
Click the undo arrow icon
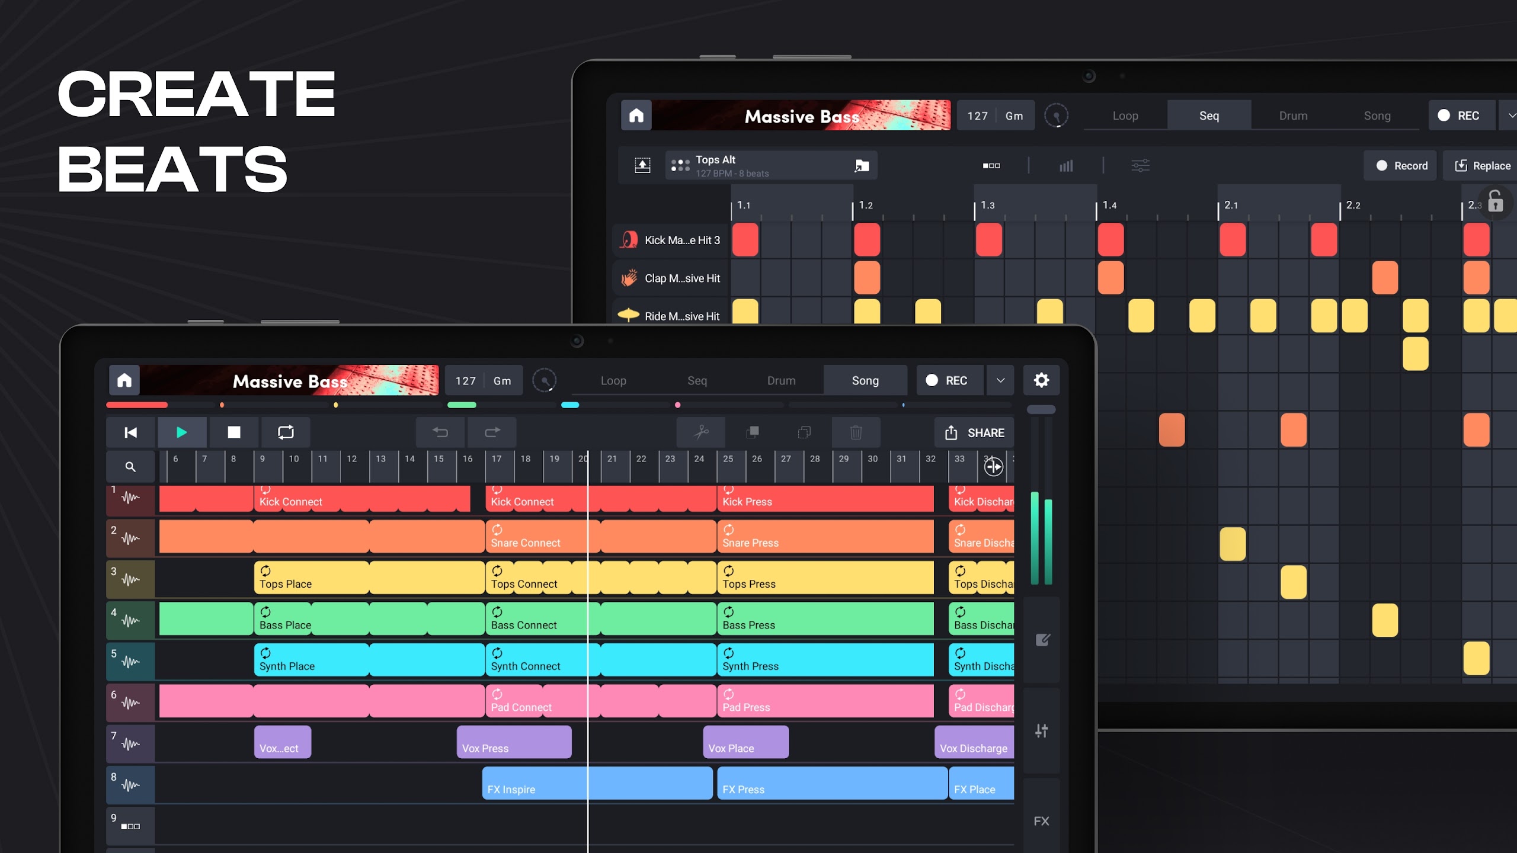[x=440, y=432]
